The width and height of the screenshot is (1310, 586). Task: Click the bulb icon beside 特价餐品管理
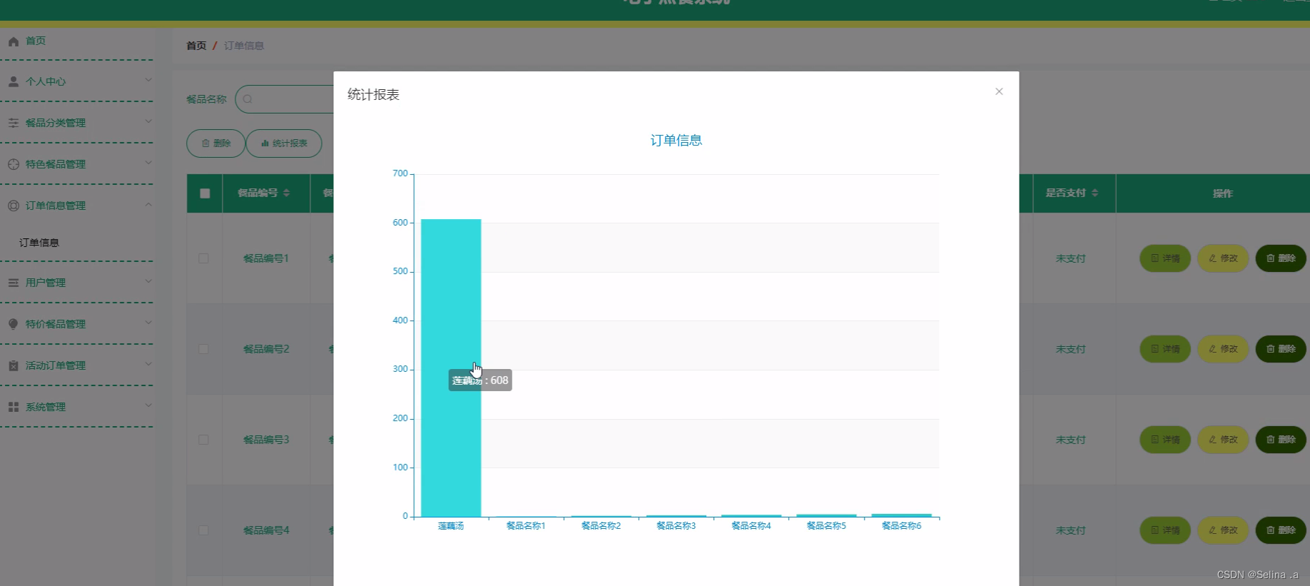click(14, 324)
